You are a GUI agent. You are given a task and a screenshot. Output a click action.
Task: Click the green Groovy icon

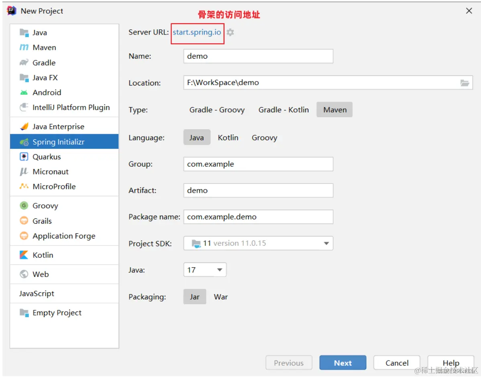pos(24,206)
